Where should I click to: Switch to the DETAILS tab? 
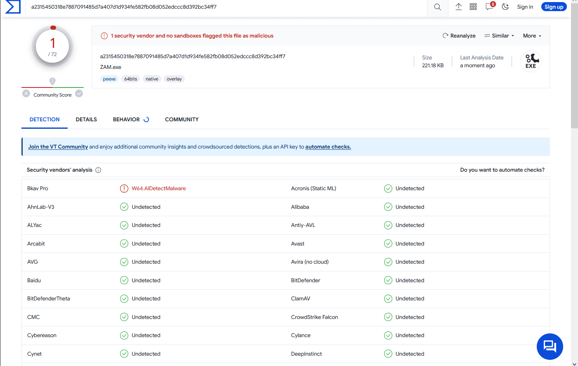tap(86, 120)
